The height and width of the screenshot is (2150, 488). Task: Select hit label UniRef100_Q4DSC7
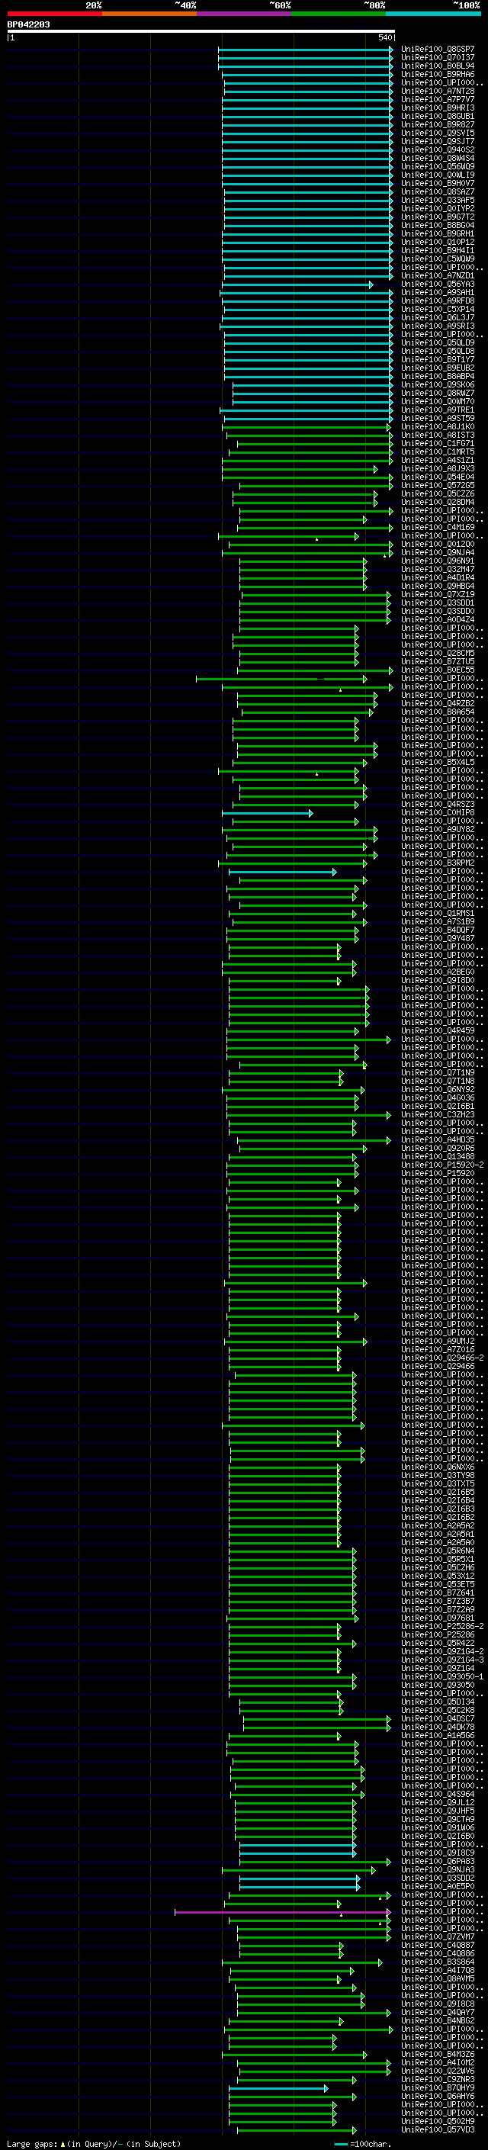[x=438, y=1718]
